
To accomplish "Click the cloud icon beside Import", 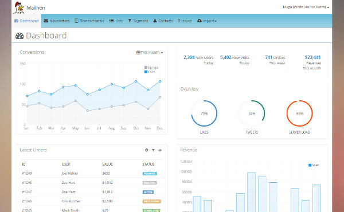I will pos(199,21).
